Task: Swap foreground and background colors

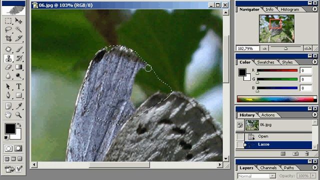Action: [19, 125]
